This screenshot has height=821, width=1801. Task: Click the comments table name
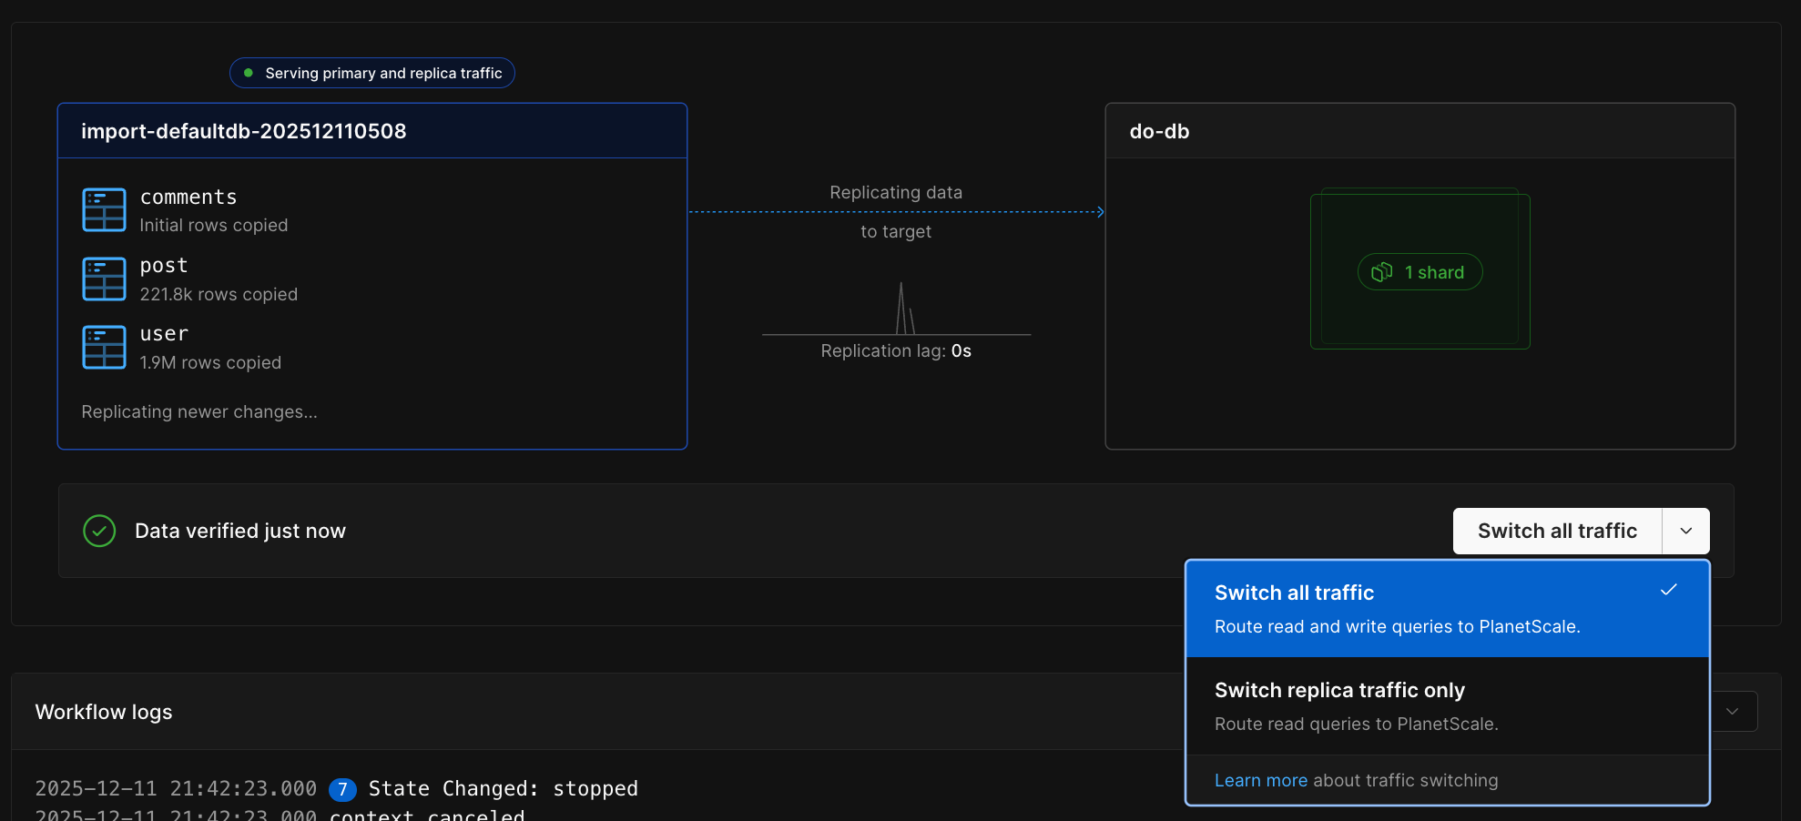tap(188, 198)
